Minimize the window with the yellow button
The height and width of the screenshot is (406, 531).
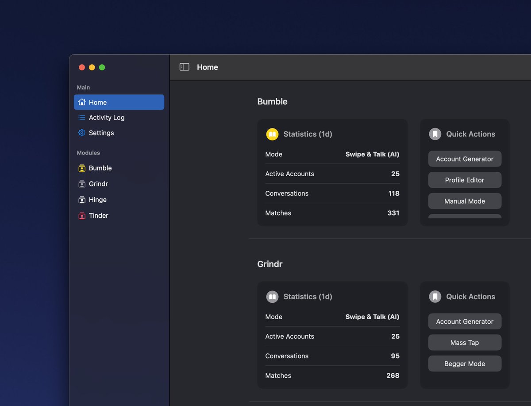pyautogui.click(x=92, y=67)
